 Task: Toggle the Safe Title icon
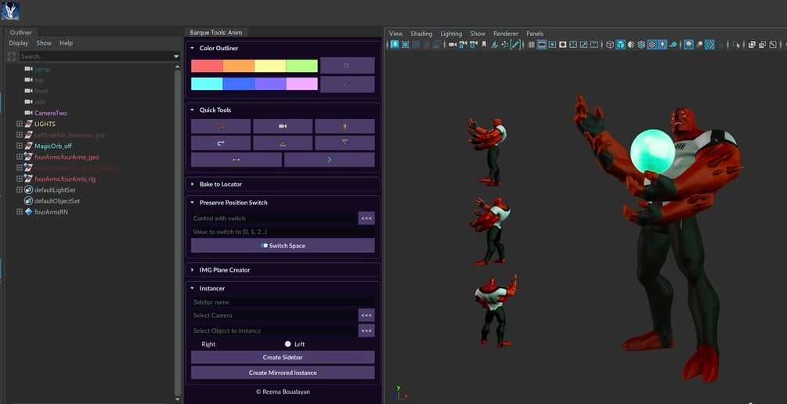594,44
